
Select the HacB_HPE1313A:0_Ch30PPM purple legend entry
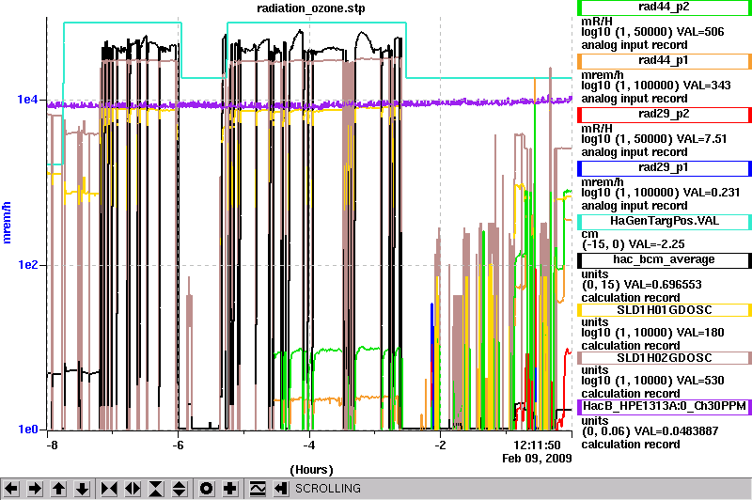point(665,407)
